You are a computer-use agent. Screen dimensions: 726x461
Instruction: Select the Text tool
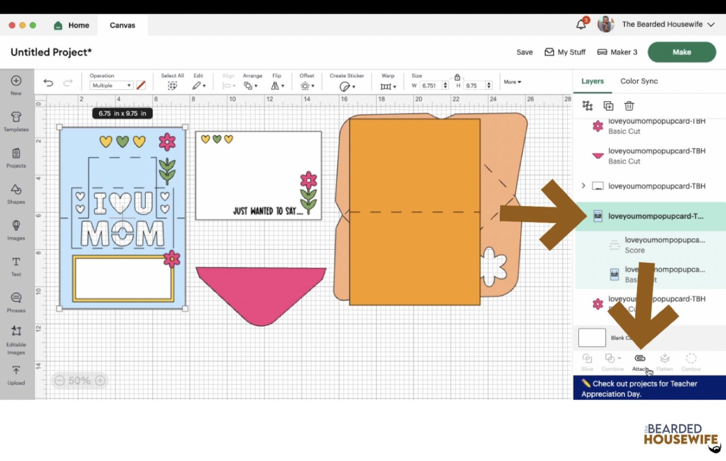pyautogui.click(x=16, y=266)
